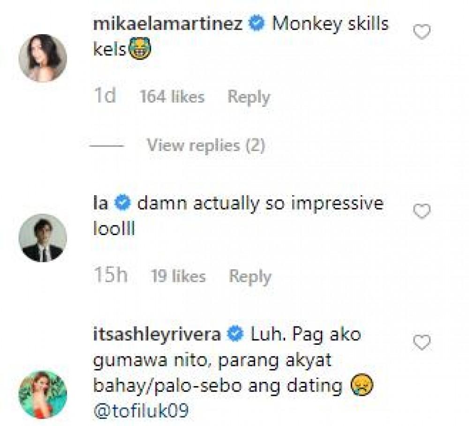Click the 15h timestamp
This screenshot has height=426, width=469.
pos(111,276)
